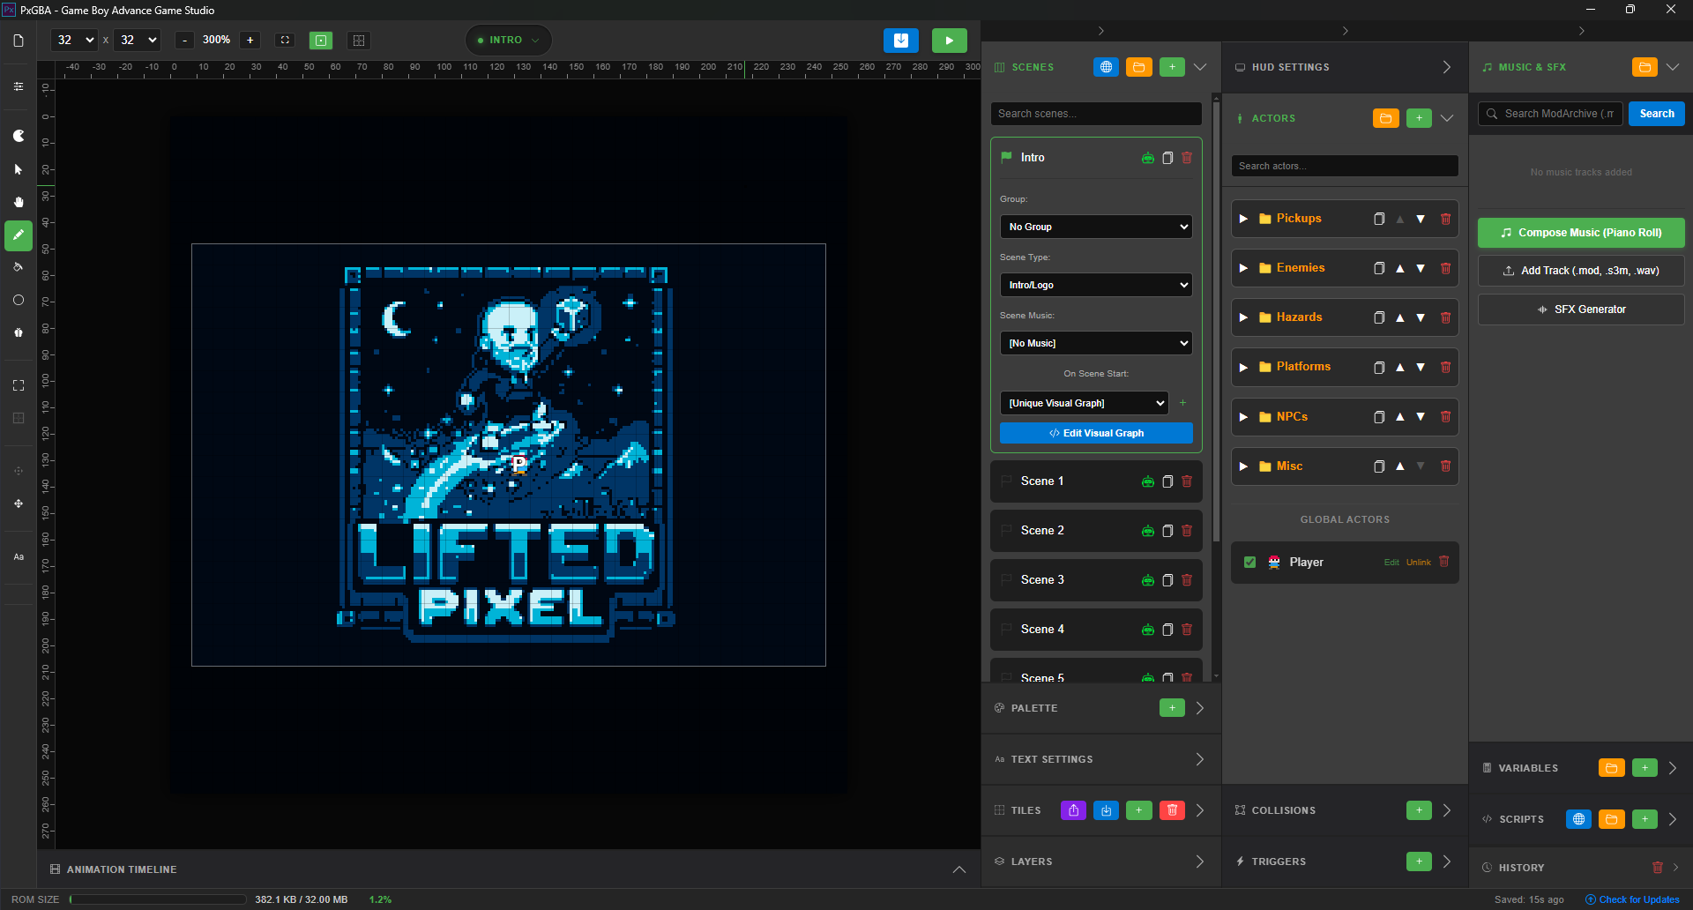Click Edit link for Player actor
1693x910 pixels.
1391,563
